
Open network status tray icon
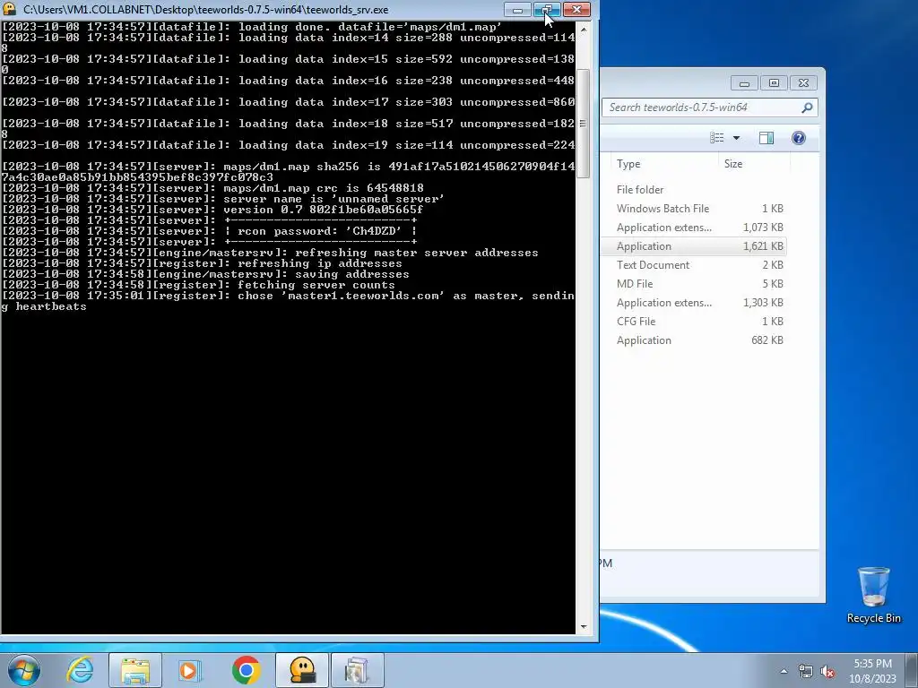806,671
